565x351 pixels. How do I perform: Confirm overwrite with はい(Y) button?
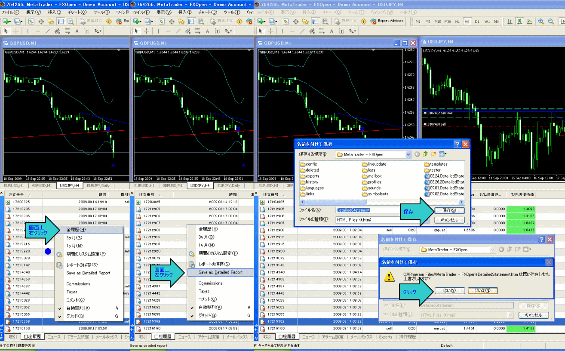449,291
